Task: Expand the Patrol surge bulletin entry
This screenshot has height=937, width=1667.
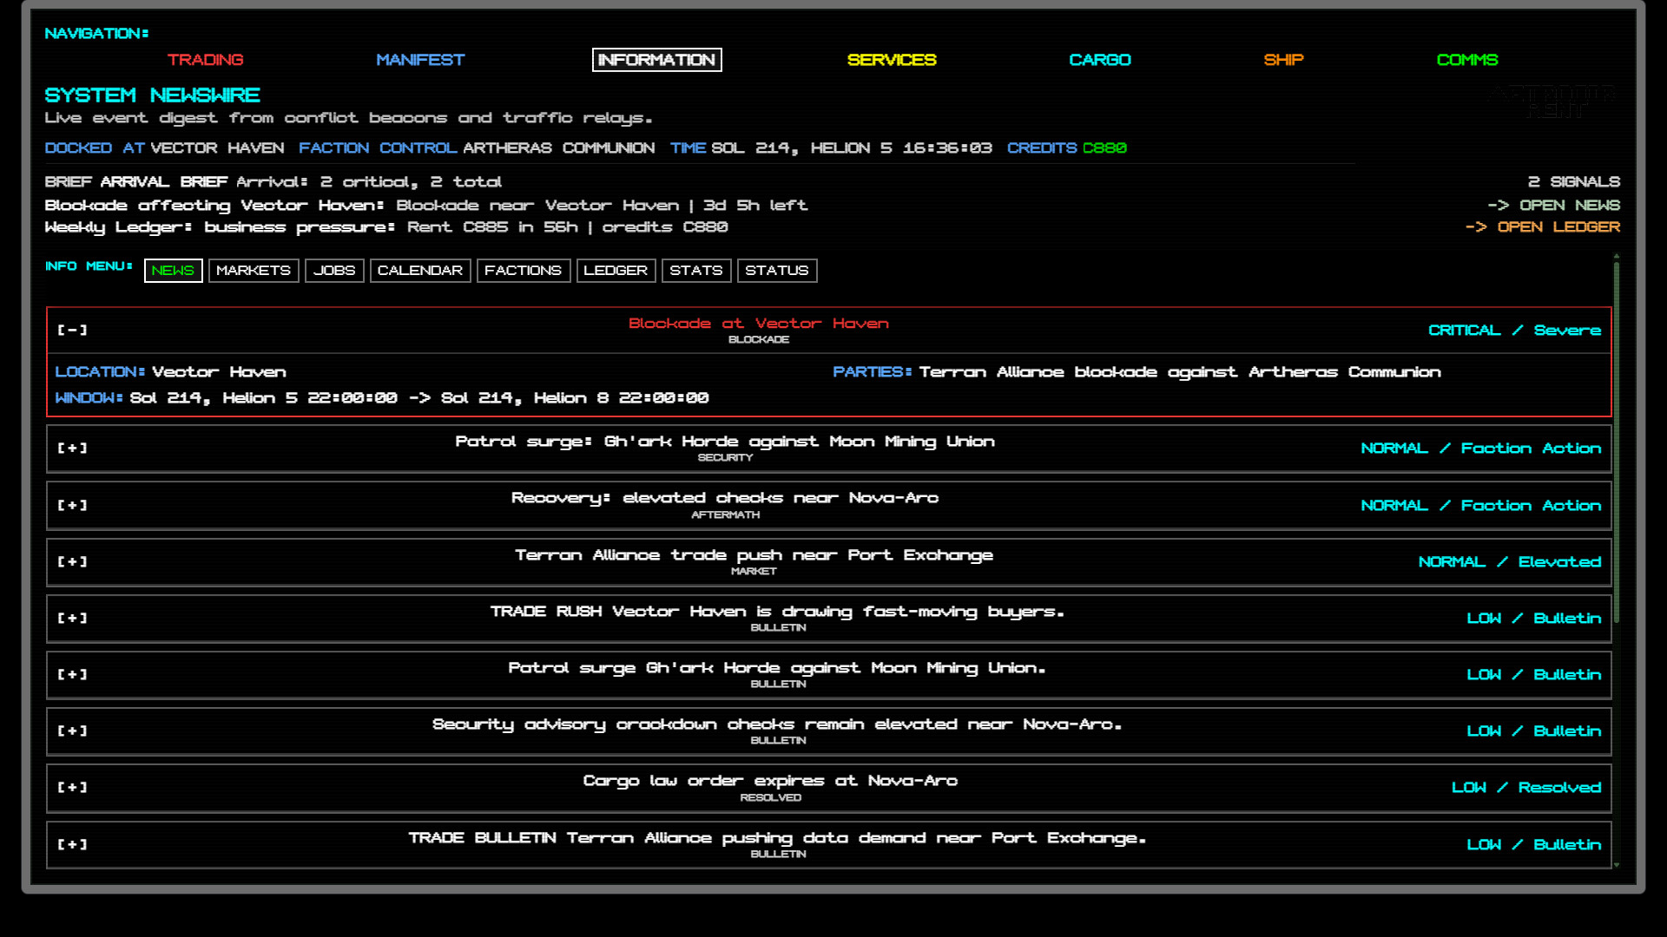Action: point(73,675)
